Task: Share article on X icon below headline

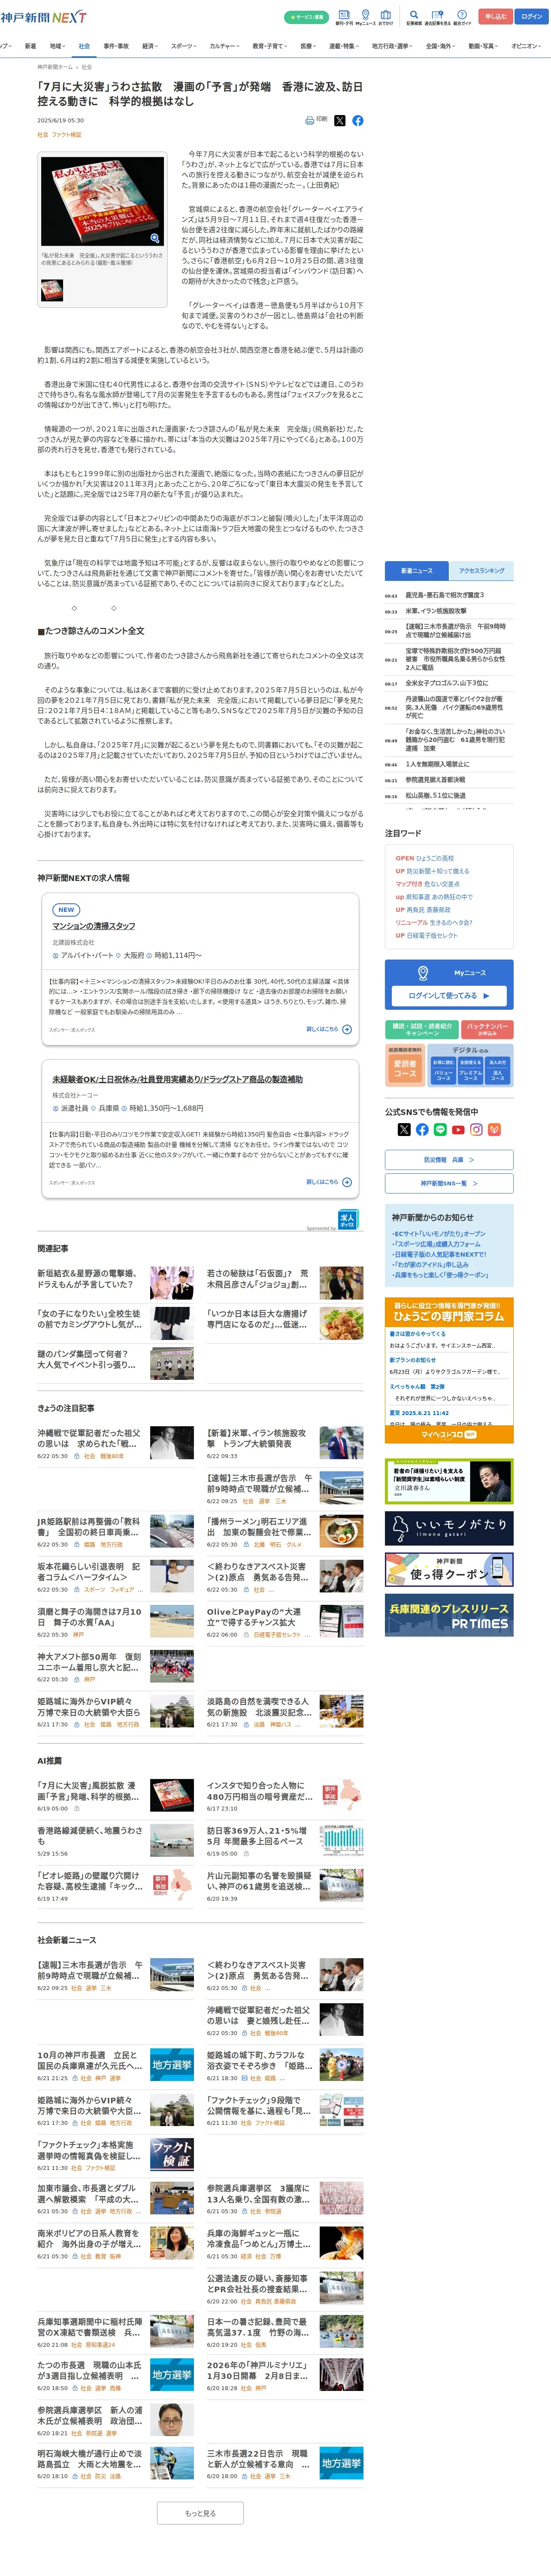Action: [340, 120]
